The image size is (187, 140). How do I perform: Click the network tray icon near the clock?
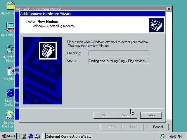(x=162, y=136)
